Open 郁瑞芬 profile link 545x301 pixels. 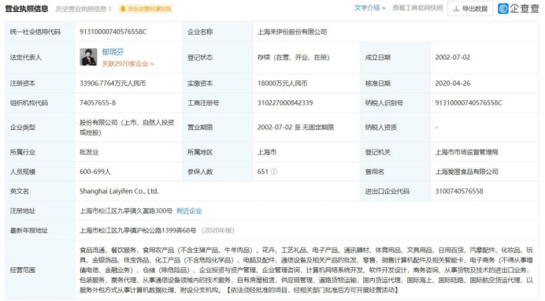[x=113, y=52]
